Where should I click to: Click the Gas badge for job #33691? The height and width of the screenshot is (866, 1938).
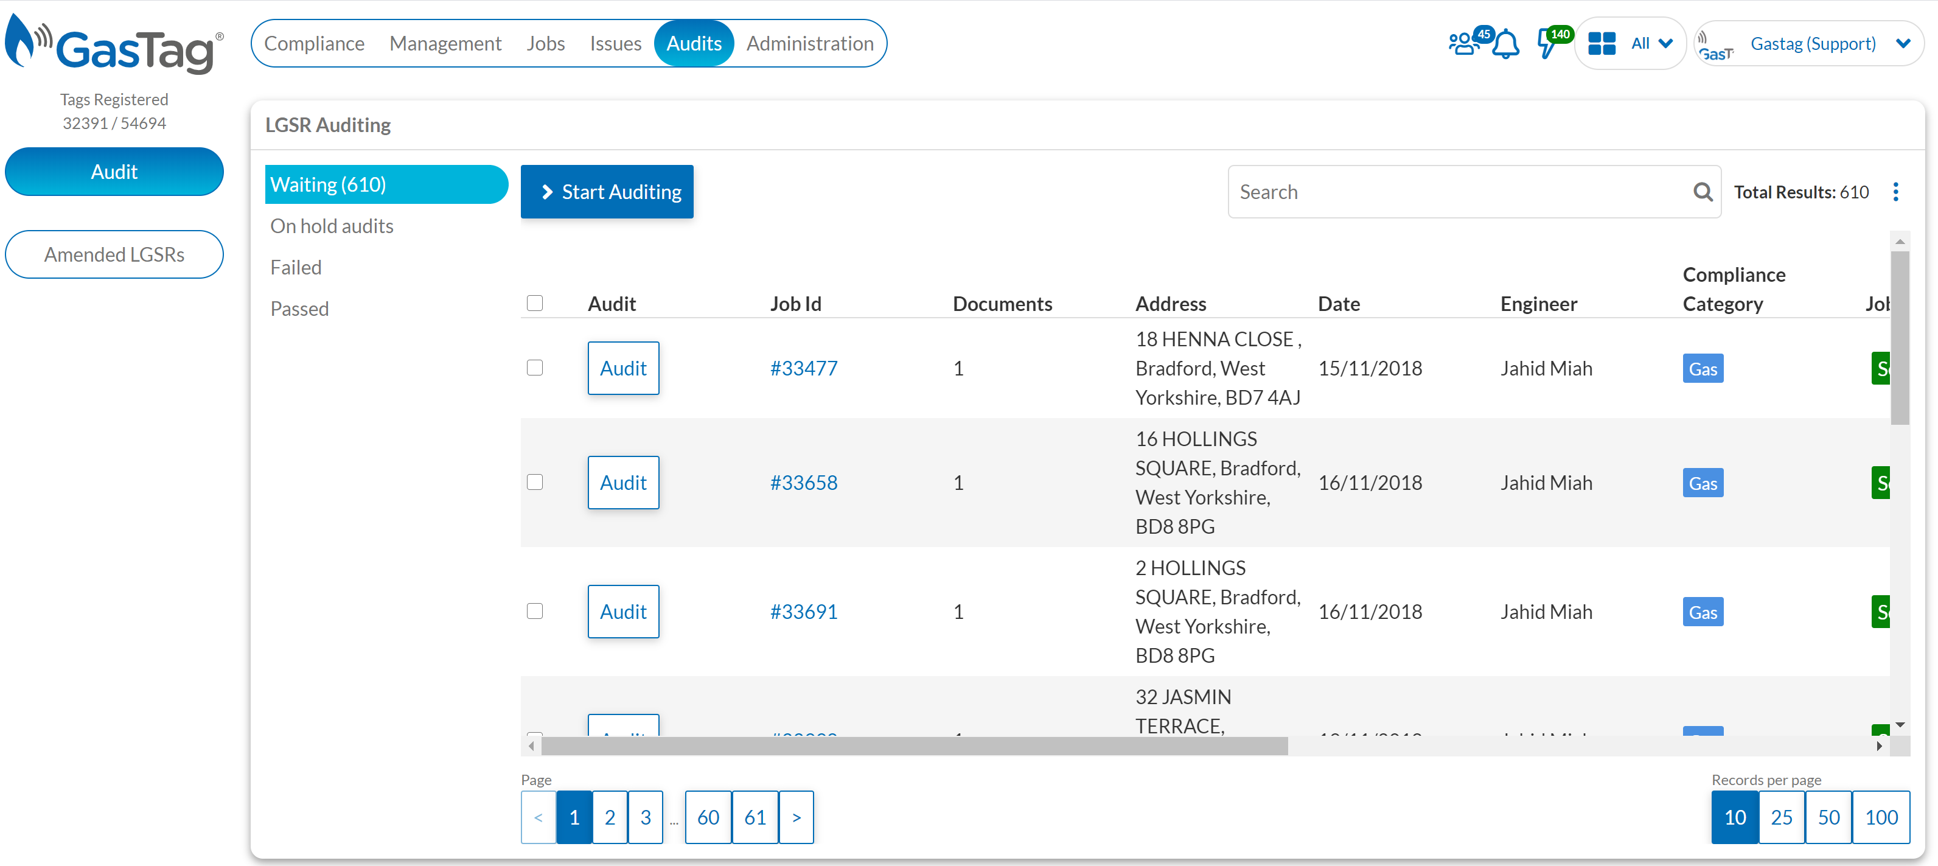pyautogui.click(x=1703, y=612)
